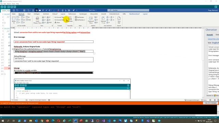219x123 pixels.
Task: Click the WhatsApp icon in taskbar
Action: click(x=87, y=121)
